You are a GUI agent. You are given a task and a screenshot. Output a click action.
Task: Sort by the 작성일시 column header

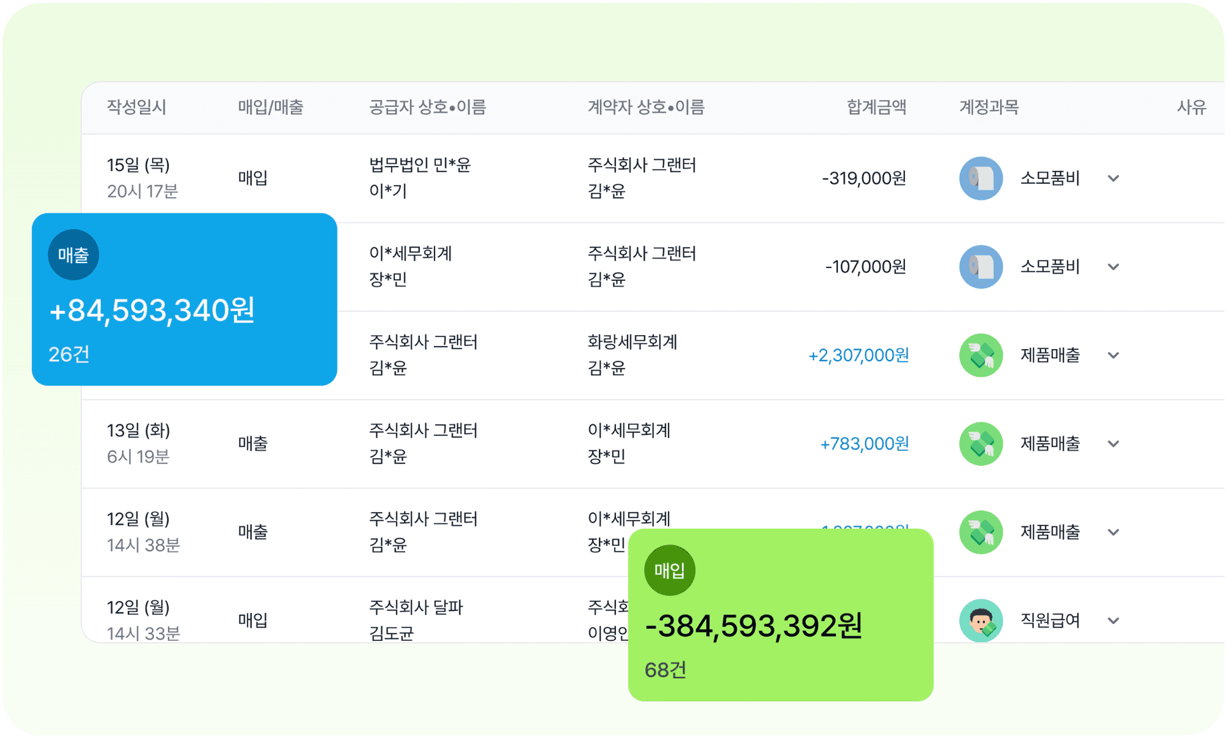coord(136,107)
